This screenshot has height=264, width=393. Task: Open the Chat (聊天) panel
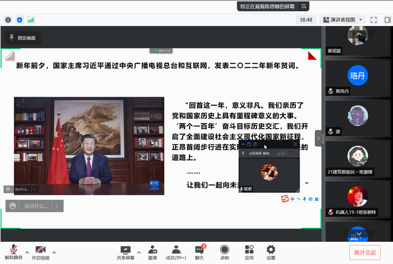(x=199, y=252)
